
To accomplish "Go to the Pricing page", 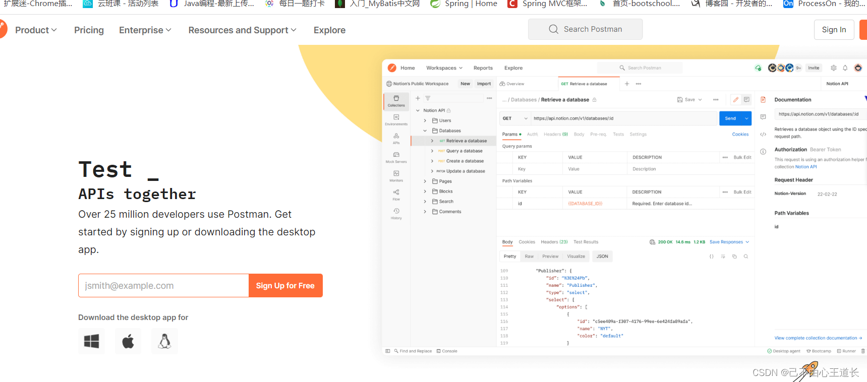I will click(89, 30).
